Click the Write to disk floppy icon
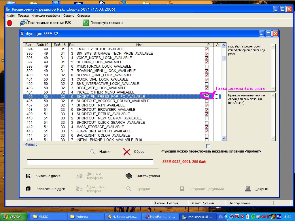 pos(28,189)
